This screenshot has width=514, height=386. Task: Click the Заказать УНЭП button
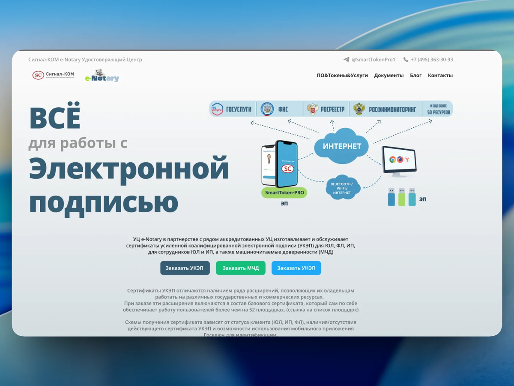click(296, 268)
